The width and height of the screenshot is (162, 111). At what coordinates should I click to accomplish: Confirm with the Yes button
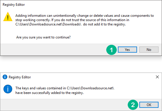click(x=127, y=50)
